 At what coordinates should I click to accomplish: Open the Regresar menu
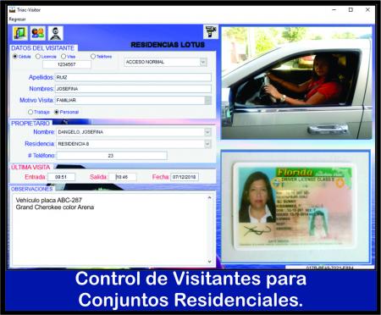tap(17, 19)
